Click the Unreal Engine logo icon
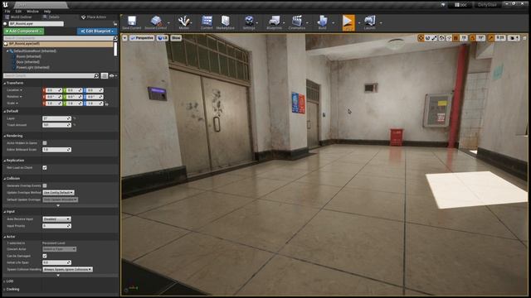The image size is (531, 298). [5, 5]
